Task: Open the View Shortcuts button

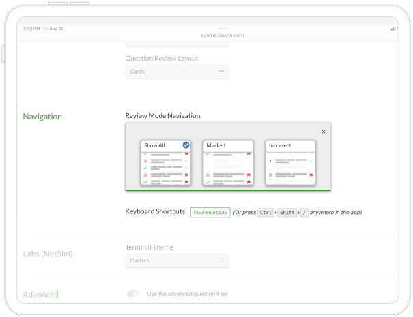Action: point(210,213)
